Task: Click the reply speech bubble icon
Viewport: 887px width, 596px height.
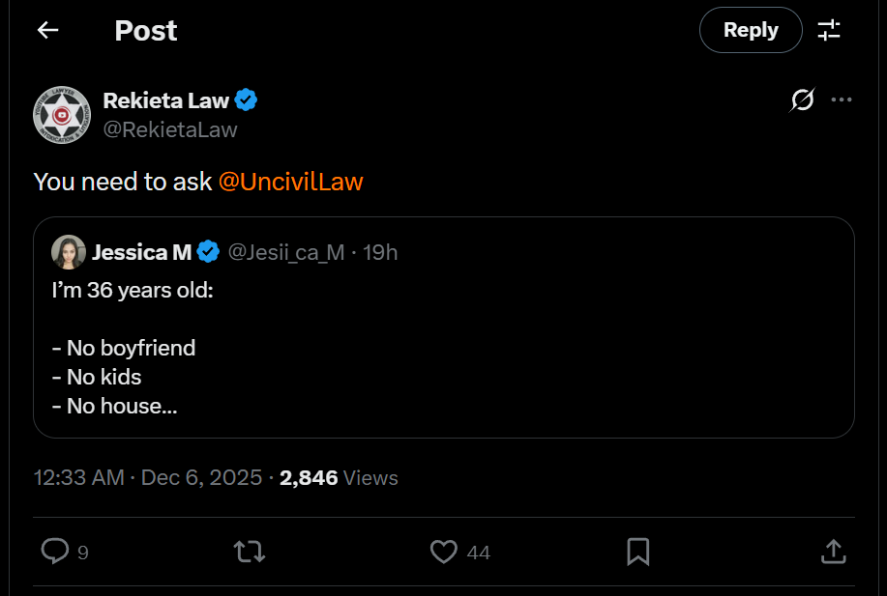Action: 55,552
